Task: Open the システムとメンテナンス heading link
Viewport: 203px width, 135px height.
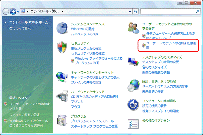Action: coord(88,24)
